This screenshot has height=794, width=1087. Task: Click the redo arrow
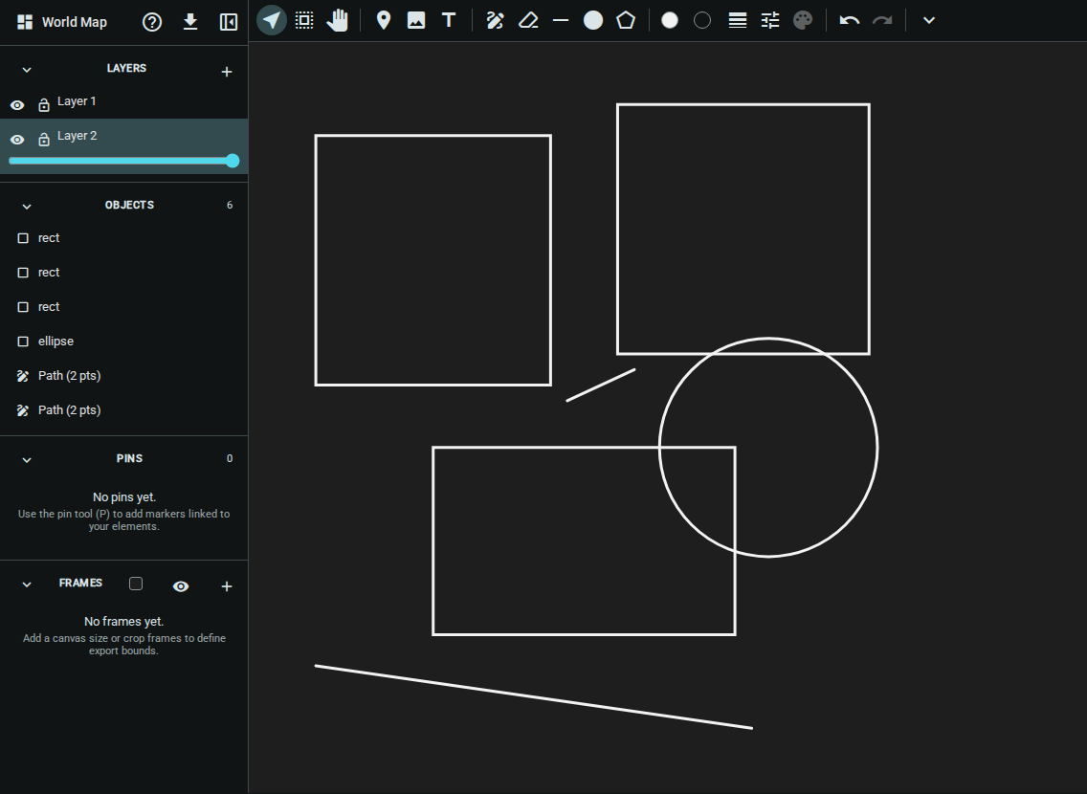[x=882, y=20]
